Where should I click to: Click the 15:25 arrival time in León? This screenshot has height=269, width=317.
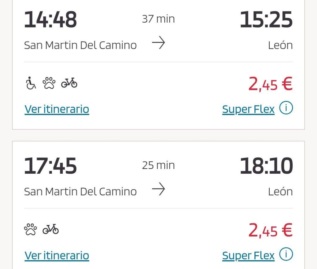[x=266, y=20]
